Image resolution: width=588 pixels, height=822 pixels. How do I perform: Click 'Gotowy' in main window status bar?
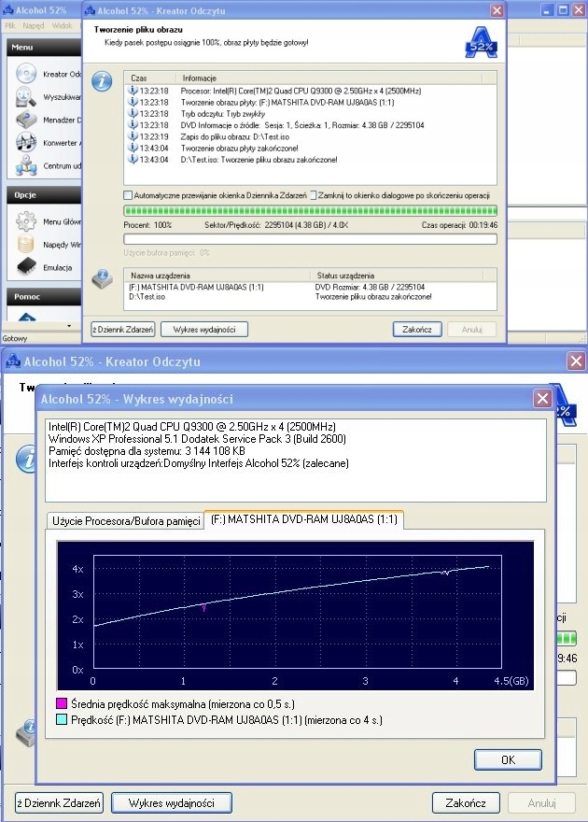(x=15, y=338)
